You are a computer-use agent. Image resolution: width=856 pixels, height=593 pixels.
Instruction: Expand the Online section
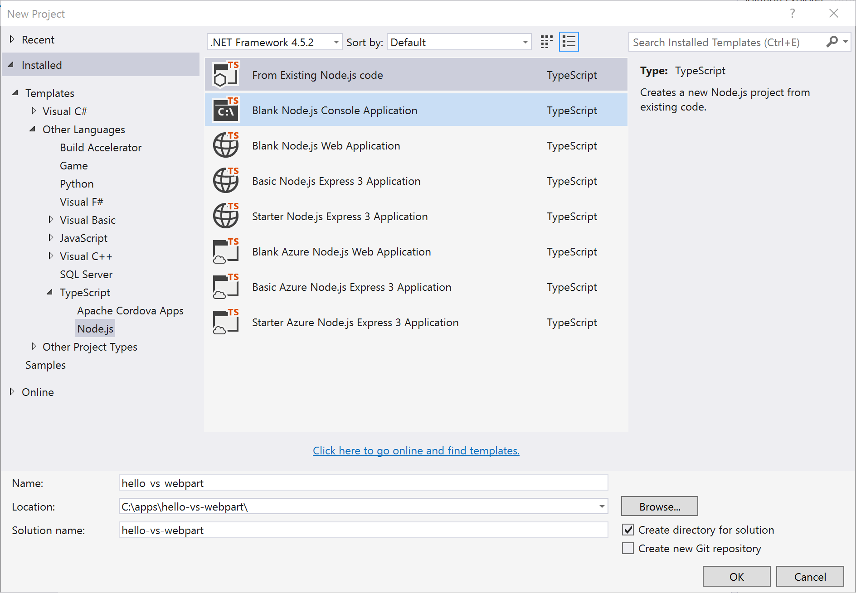[x=12, y=392]
